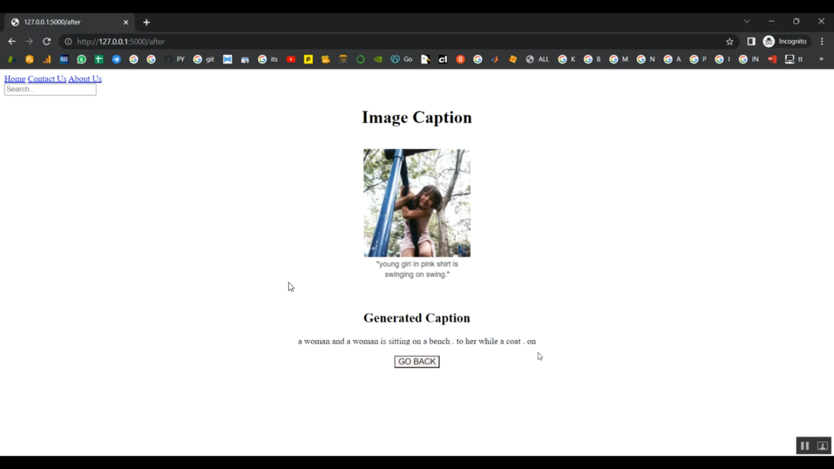The height and width of the screenshot is (469, 834).
Task: Click the browser forward arrow
Action: pyautogui.click(x=29, y=42)
